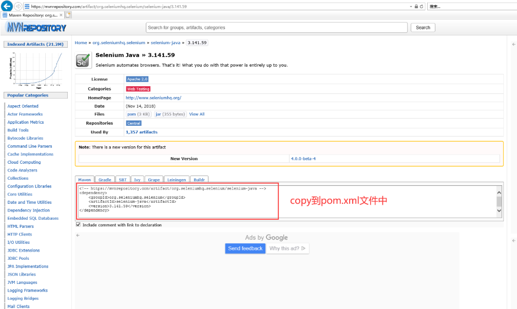
Task: Click the snippet scrollbar down arrow
Action: [x=499, y=210]
